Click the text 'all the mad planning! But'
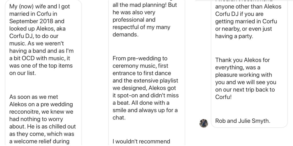Viewport: 293px width, 146px height. click(144, 5)
